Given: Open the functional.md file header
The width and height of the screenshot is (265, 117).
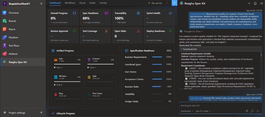Looking at the screenshot, I should click(221, 49).
